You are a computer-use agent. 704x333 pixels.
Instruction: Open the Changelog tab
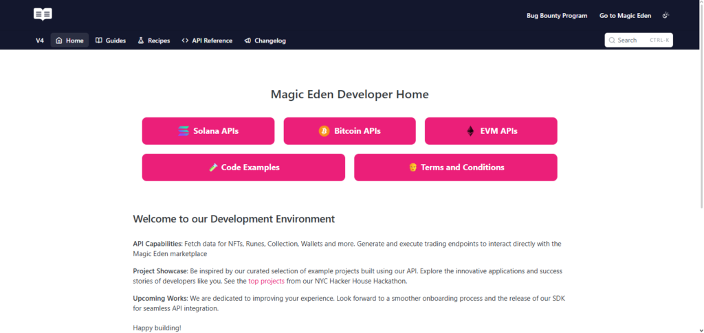265,41
